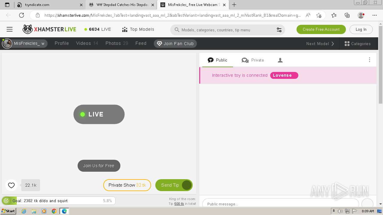Focus the Public message input
Image resolution: width=383 pixels, height=215 pixels.
coord(280,204)
